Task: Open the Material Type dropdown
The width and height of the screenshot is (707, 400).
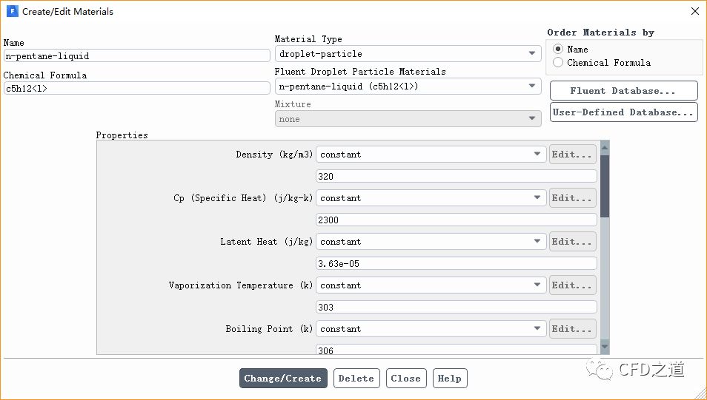Action: pos(408,54)
